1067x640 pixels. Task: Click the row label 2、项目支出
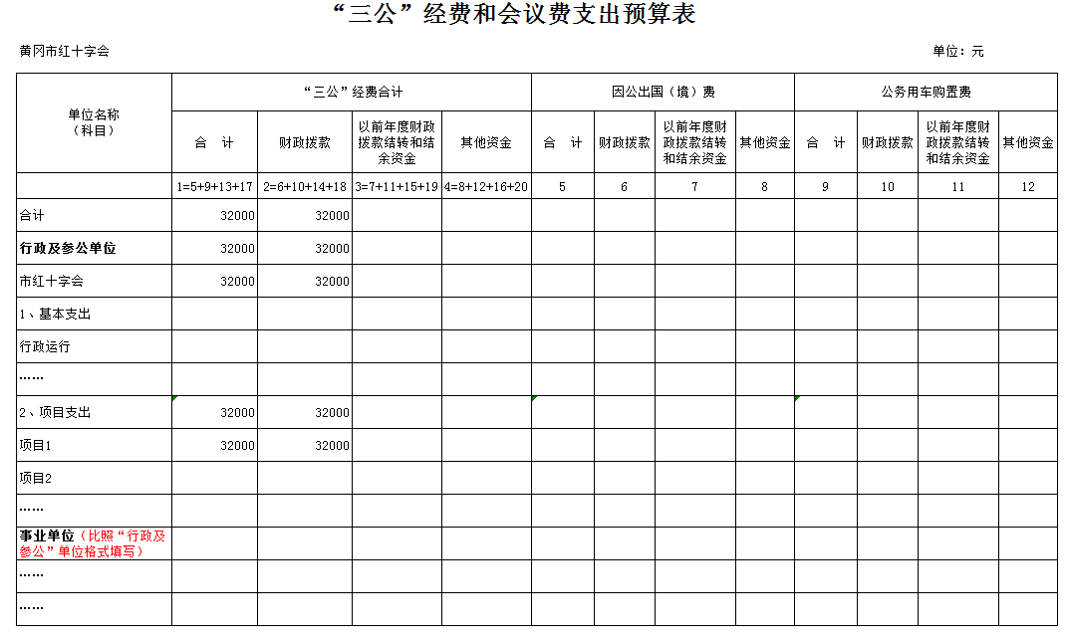pos(55,412)
